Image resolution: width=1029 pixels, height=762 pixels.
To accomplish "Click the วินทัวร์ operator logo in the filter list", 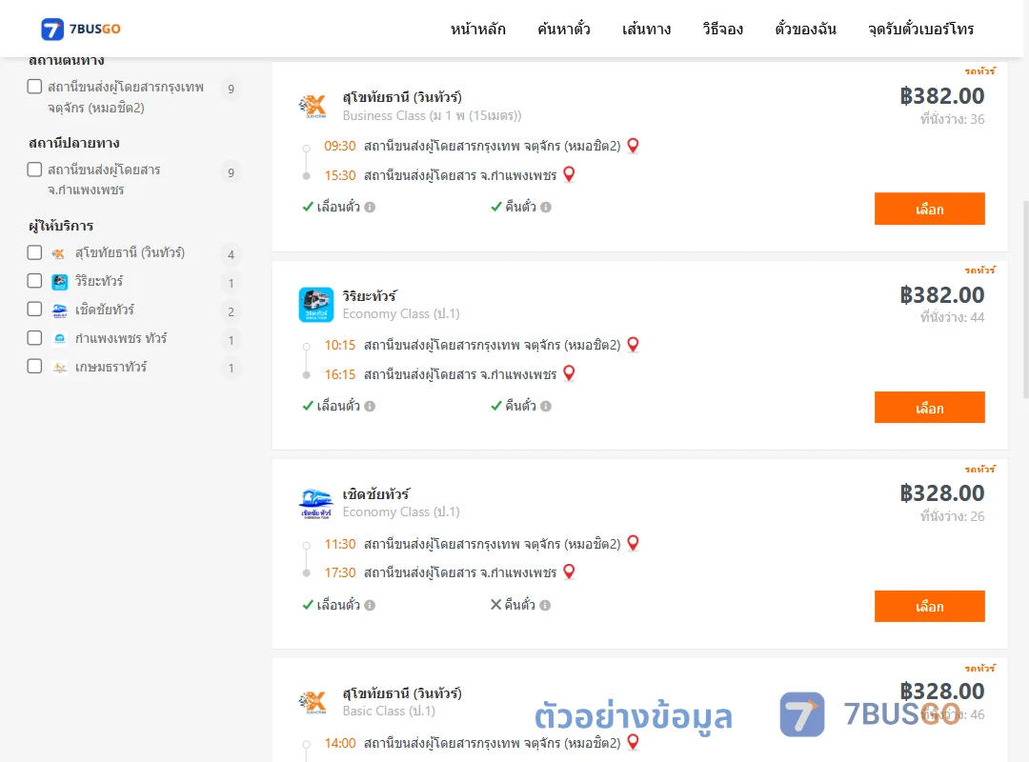I will [59, 253].
